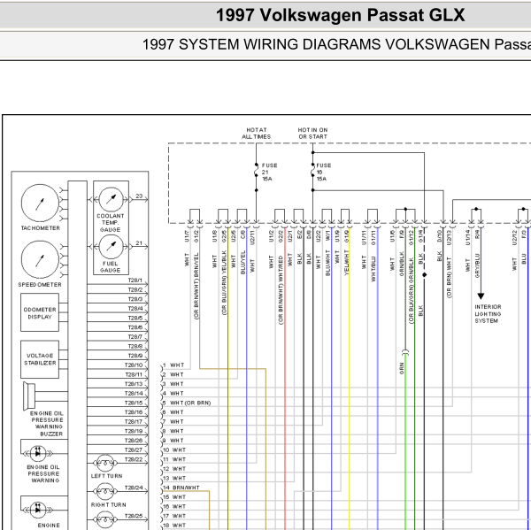This screenshot has width=531, height=530.
Task: Click fuse box pin label U1/14
Action: (x=467, y=237)
